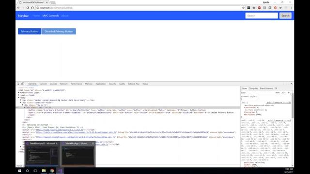
Task: Open DevTools customize three-dot menu
Action: point(287,84)
